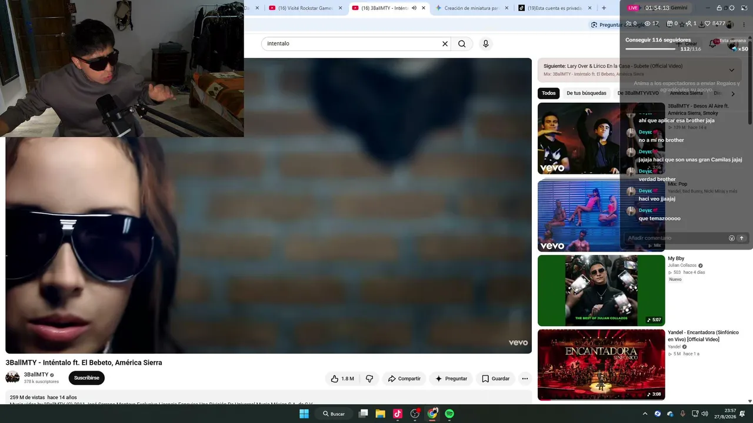
Task: Show hidden system tray icons
Action: point(645,414)
